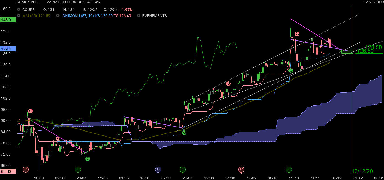
Task: Click the red G marker above the 31/08 candles
Action: coord(228,83)
